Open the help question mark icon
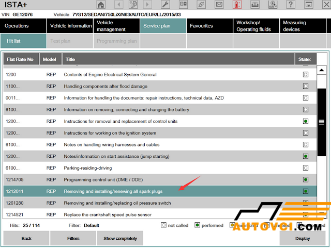The width and height of the screenshot is (331, 248). (291, 5)
